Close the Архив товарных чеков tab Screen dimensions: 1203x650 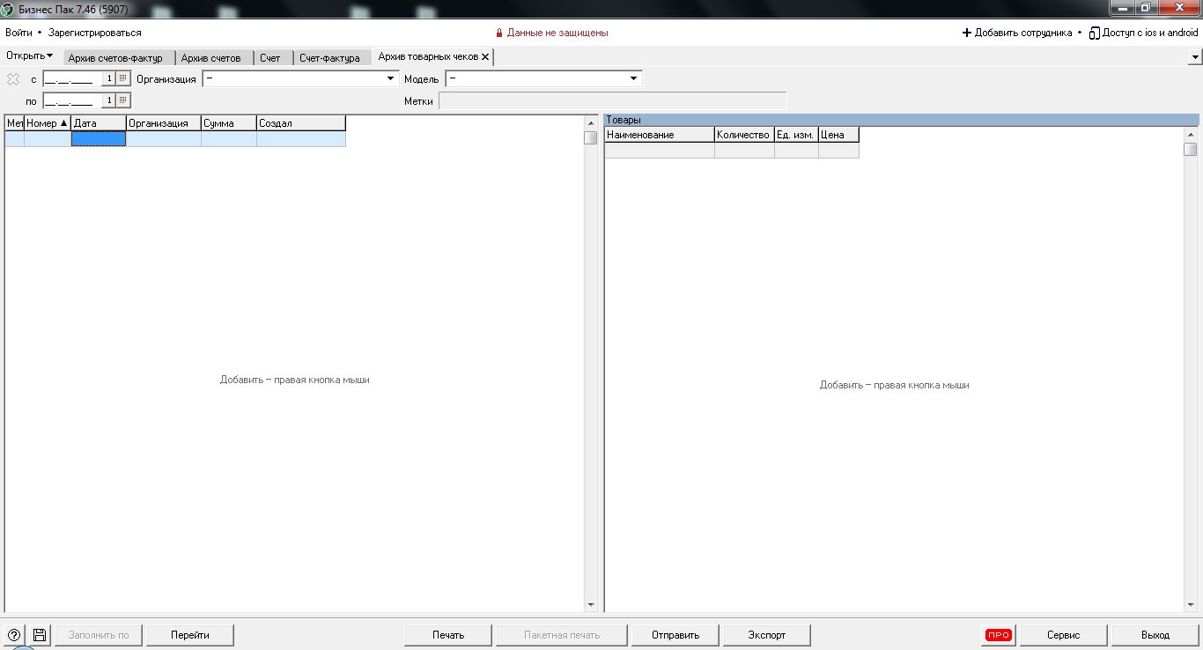485,56
